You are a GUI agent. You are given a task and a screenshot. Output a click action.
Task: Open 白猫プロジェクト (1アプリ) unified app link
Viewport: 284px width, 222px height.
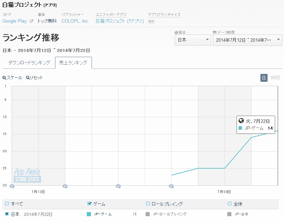pos(120,21)
